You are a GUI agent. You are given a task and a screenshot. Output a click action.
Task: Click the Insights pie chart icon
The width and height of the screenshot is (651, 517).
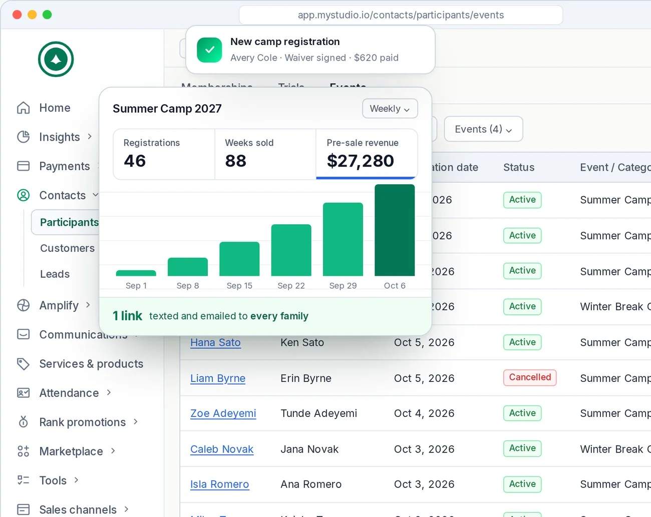[24, 137]
